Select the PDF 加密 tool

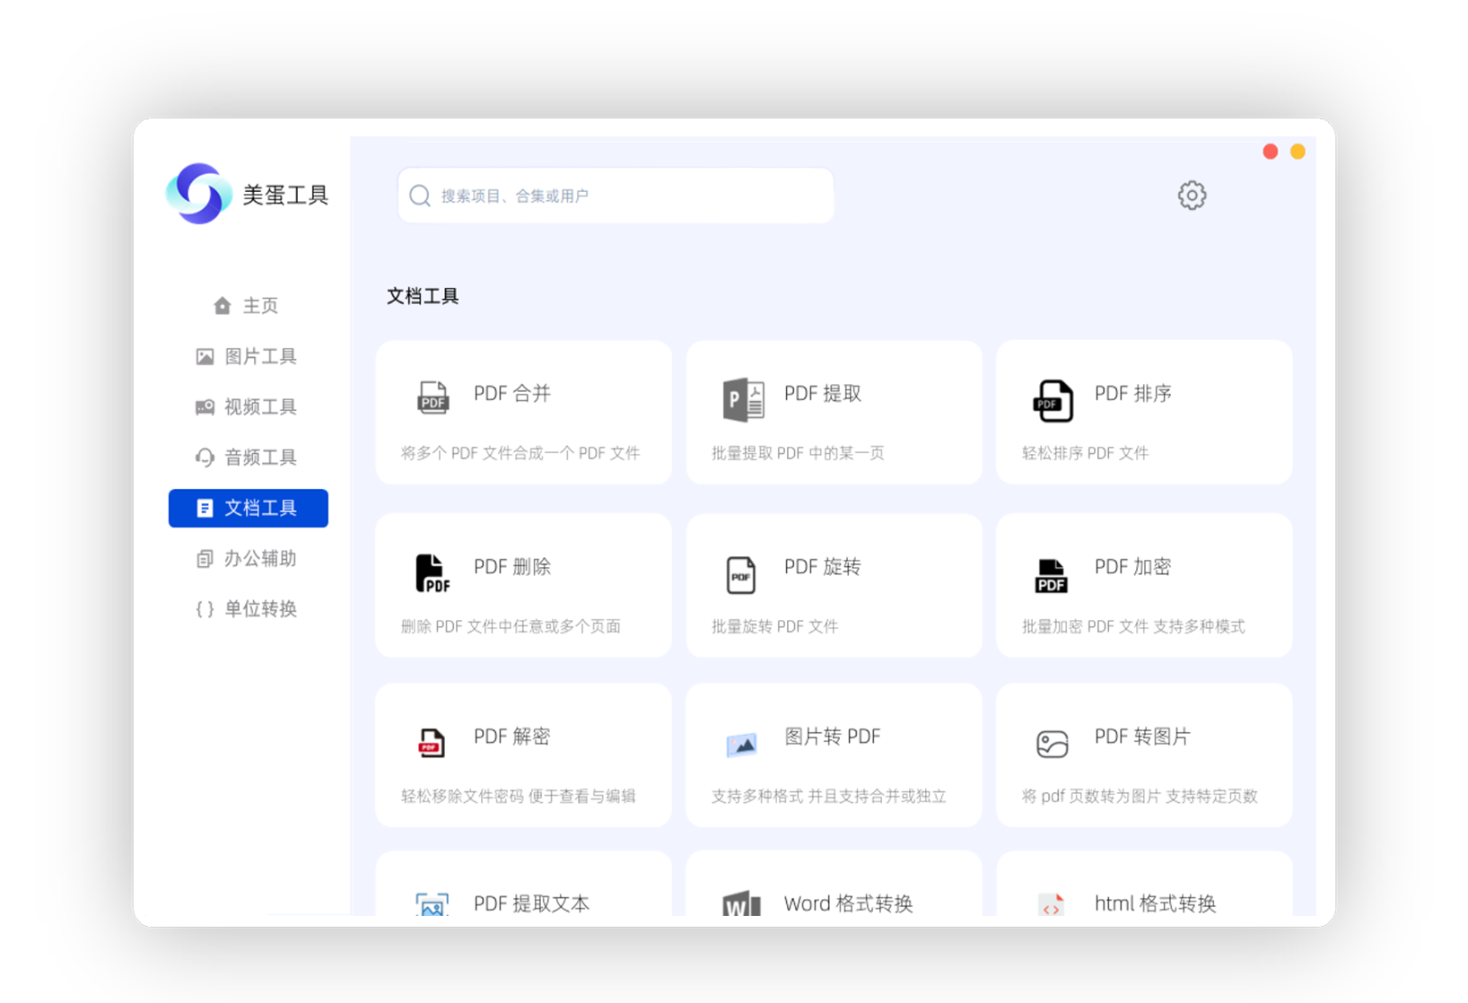pyautogui.click(x=1143, y=585)
